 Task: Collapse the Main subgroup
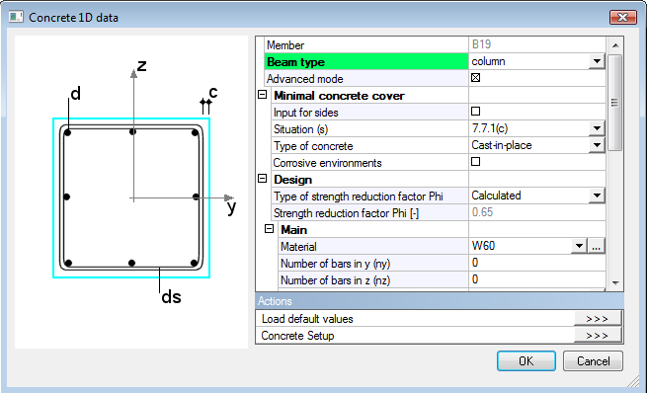tap(269, 229)
